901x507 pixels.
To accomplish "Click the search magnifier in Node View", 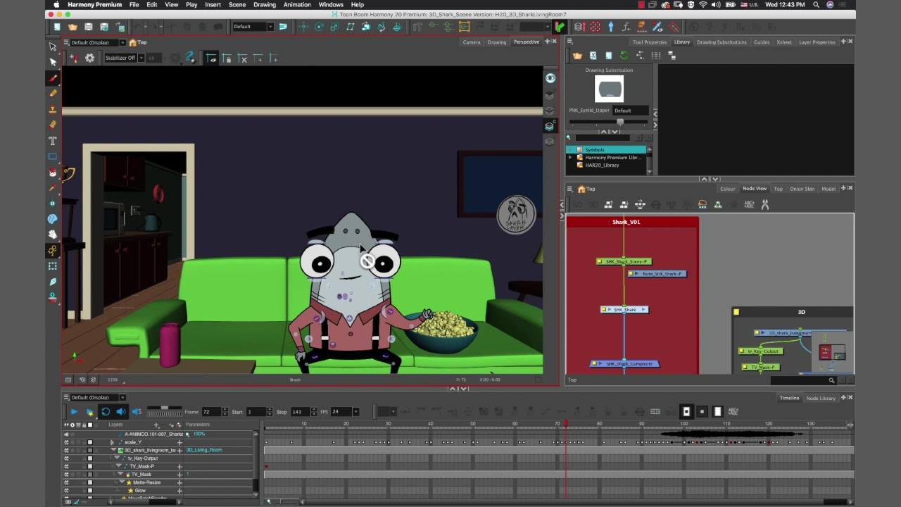I will 831,380.
